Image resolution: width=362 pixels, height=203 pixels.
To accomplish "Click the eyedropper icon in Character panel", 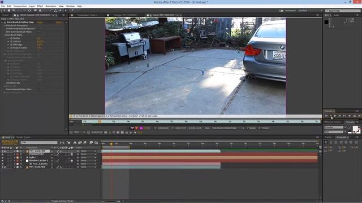I will point(350,127).
